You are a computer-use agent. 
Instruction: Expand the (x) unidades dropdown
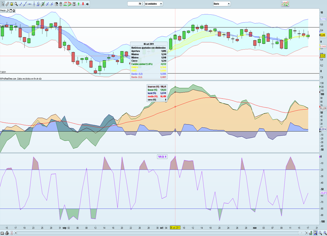click(161, 4)
